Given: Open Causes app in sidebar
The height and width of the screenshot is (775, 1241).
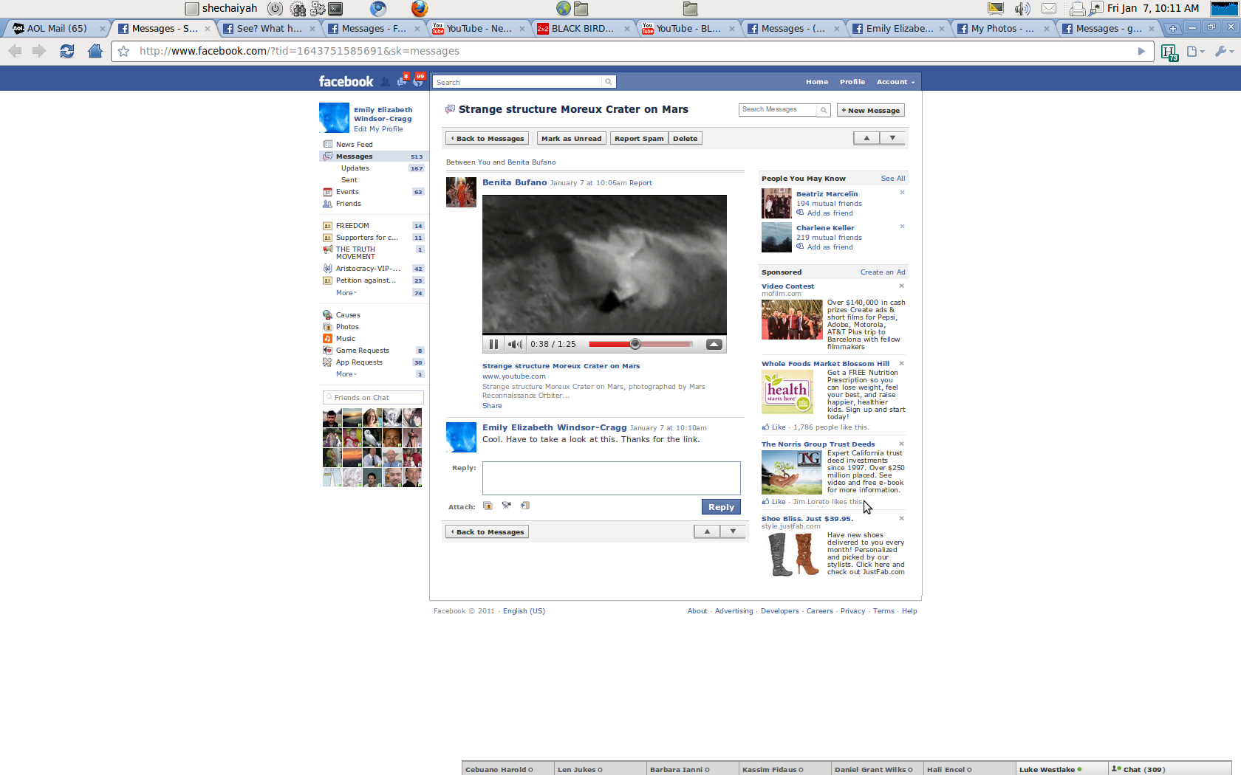Looking at the screenshot, I should [x=348, y=315].
